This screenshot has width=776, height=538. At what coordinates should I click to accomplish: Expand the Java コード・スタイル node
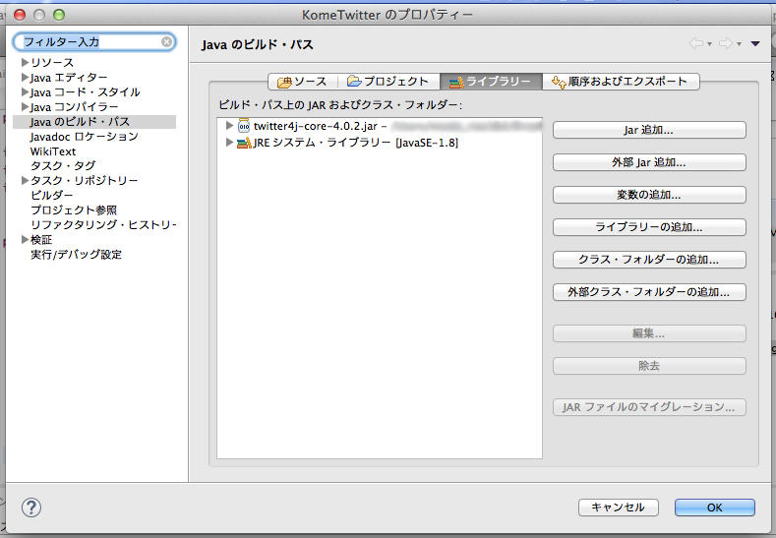pyautogui.click(x=25, y=92)
